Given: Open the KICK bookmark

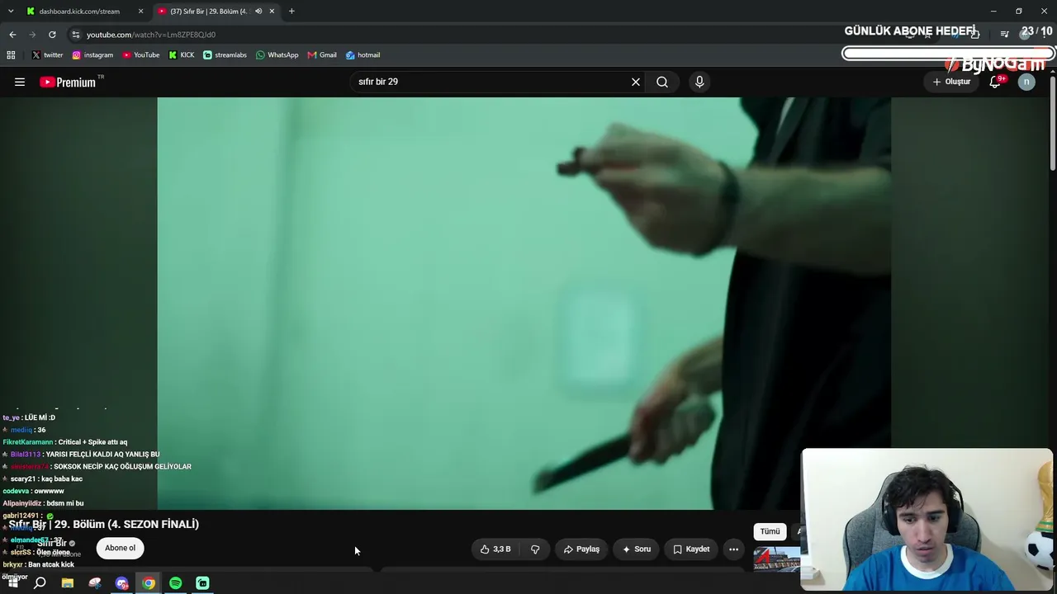Looking at the screenshot, I should (x=182, y=55).
